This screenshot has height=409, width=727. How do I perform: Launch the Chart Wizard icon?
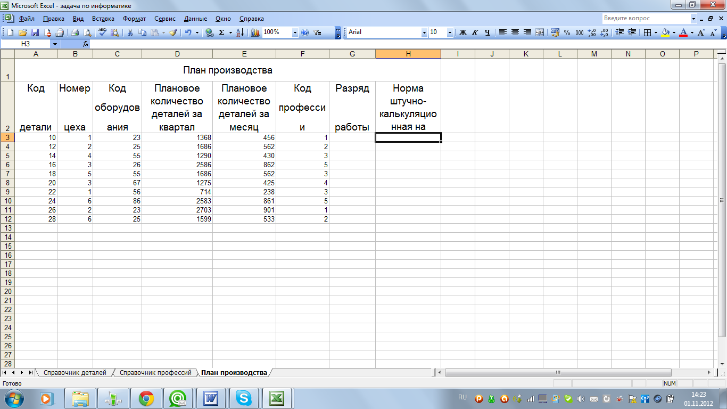[x=255, y=32]
